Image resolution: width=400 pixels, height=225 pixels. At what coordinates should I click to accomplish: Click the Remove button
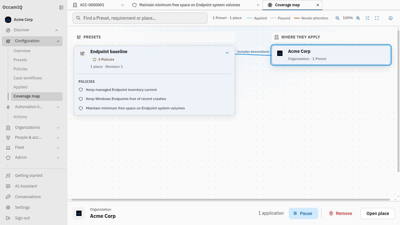[x=340, y=213]
